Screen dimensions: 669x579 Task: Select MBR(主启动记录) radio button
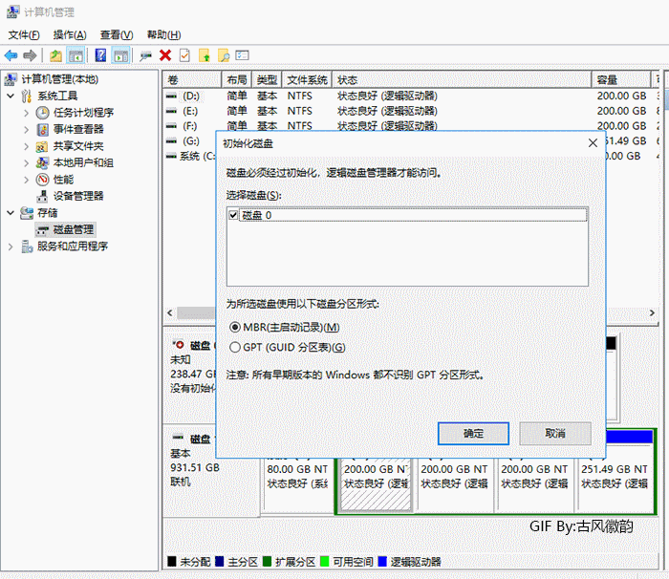click(235, 328)
